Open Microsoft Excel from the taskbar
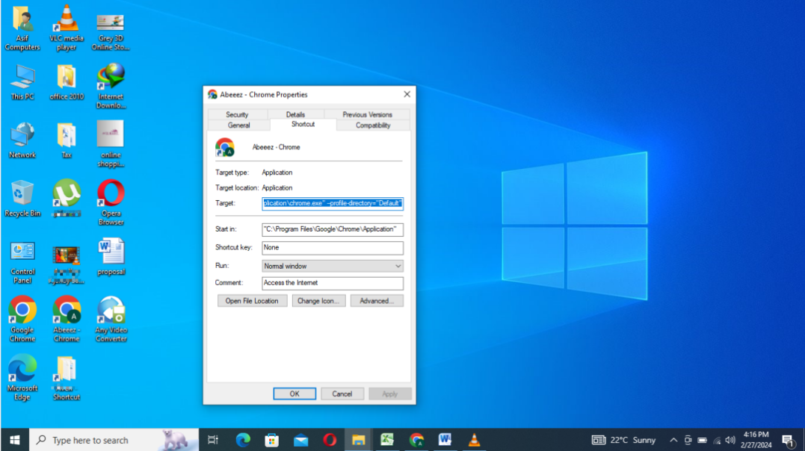The image size is (805, 451). pos(387,440)
